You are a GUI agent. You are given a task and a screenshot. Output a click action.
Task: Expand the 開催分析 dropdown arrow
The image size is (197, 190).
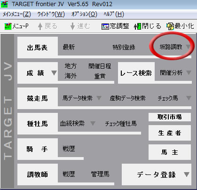[x=189, y=72]
